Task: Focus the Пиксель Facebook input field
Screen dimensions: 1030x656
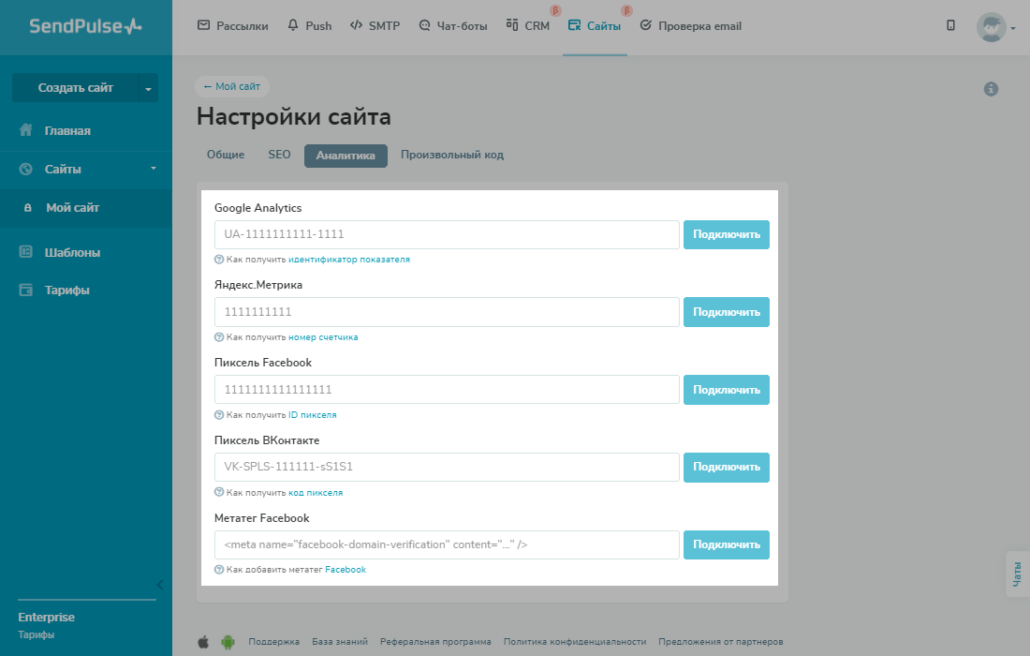Action: click(x=447, y=390)
